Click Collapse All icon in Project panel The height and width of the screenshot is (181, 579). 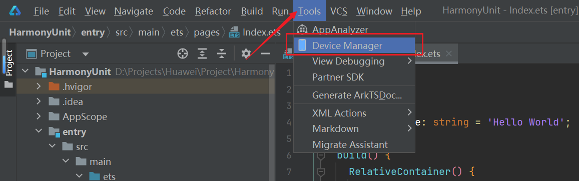click(x=221, y=54)
